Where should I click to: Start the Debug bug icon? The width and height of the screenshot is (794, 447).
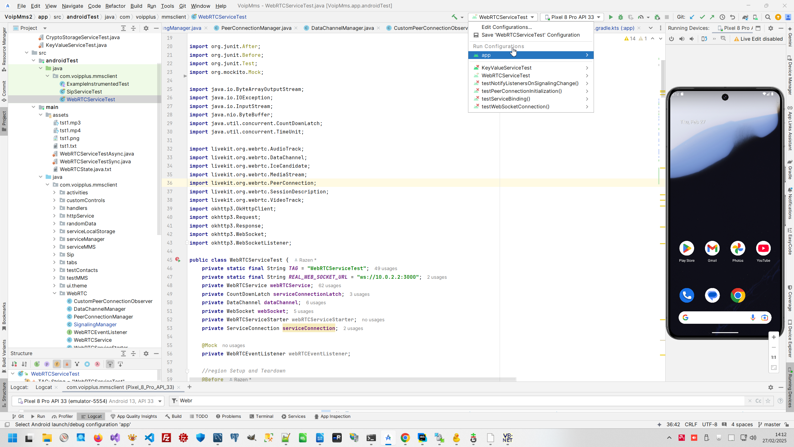[620, 17]
